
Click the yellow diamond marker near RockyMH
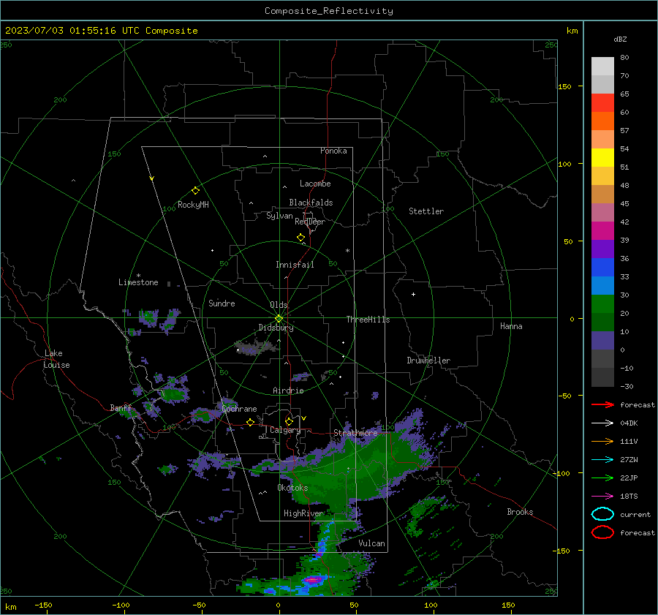195,191
